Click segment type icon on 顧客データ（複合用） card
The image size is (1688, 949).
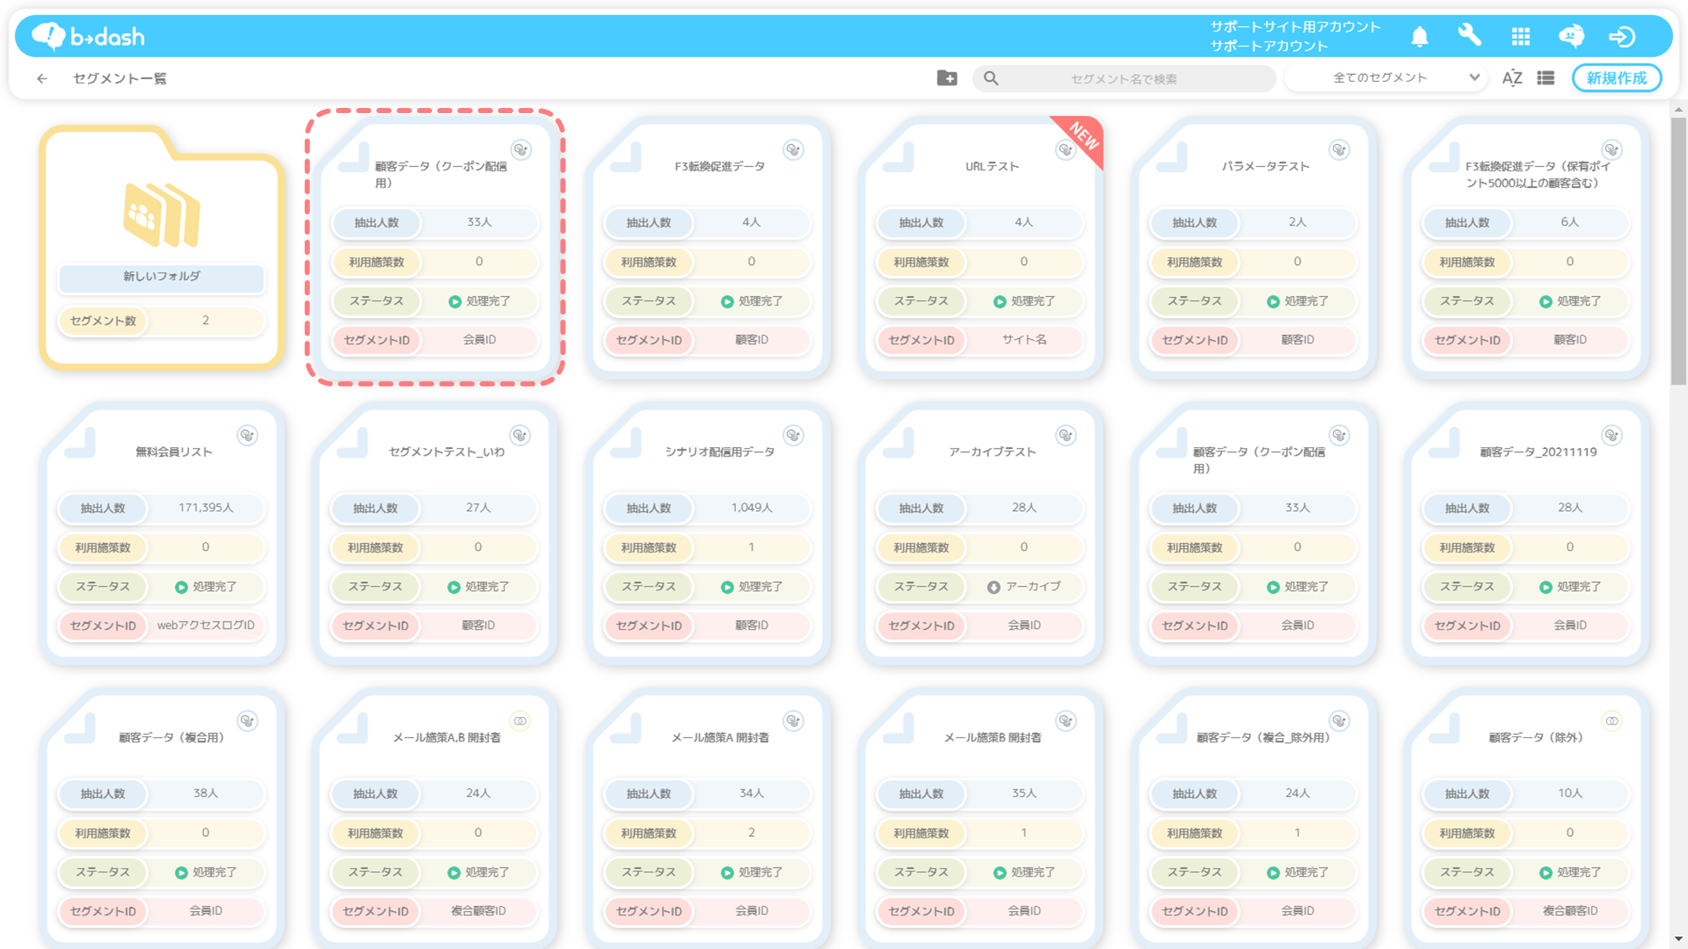247,721
